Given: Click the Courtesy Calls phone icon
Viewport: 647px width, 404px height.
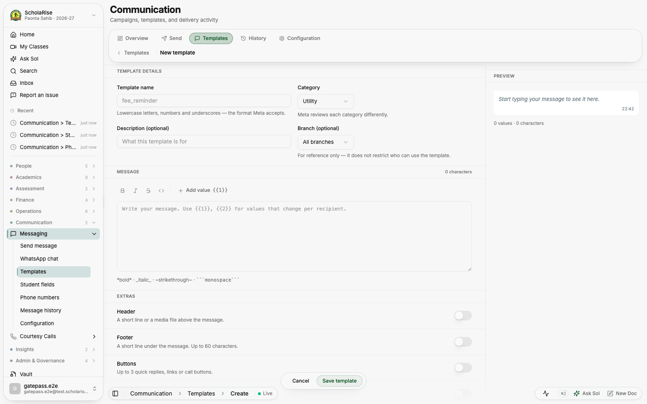Looking at the screenshot, I should click(13, 336).
